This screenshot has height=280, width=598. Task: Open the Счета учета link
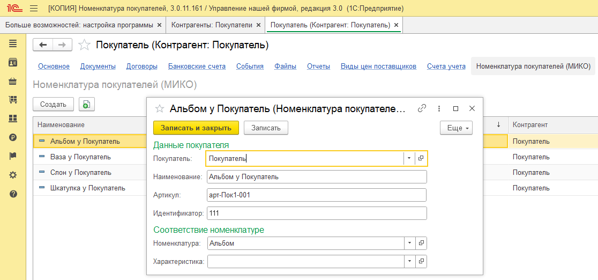pos(446,67)
